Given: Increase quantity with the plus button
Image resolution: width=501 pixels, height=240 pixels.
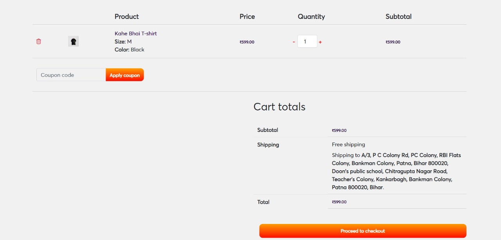Looking at the screenshot, I should pos(320,42).
